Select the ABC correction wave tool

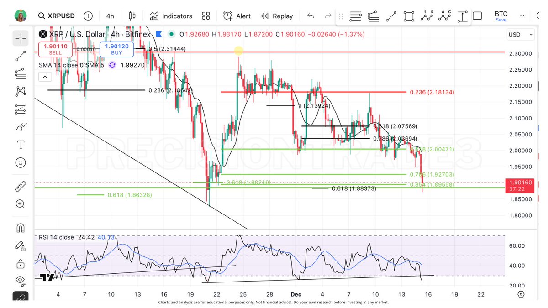coord(444,16)
